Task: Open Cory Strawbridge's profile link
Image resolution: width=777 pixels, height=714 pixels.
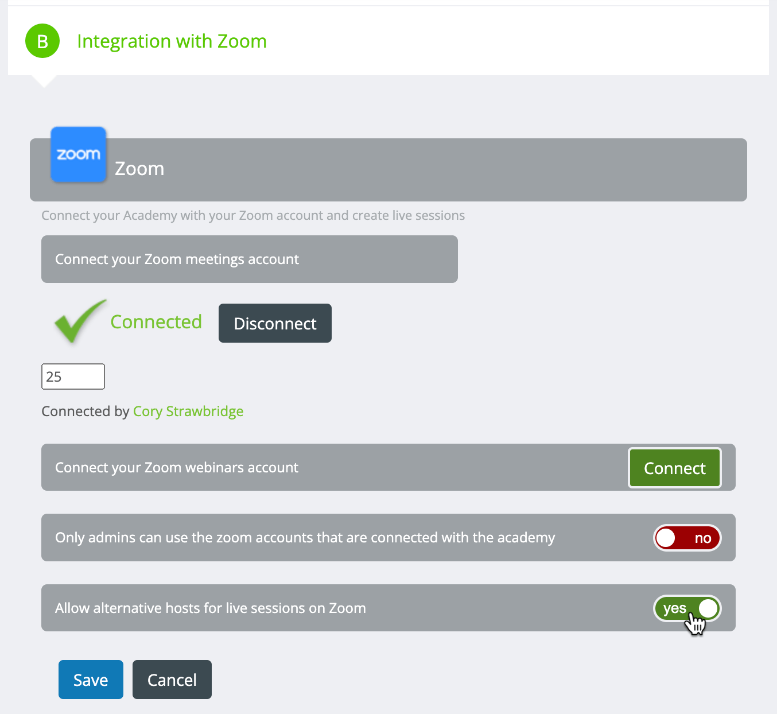Action: point(188,411)
